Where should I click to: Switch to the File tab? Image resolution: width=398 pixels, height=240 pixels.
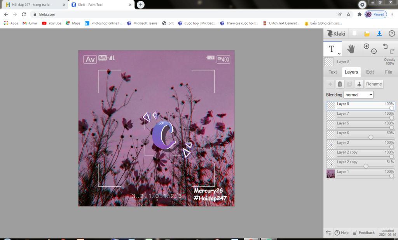tap(388, 72)
